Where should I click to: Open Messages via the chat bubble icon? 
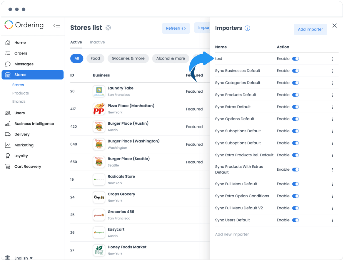(8, 64)
